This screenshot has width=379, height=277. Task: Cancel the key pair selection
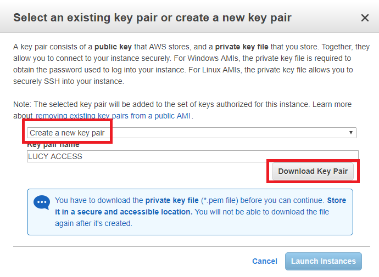(265, 261)
